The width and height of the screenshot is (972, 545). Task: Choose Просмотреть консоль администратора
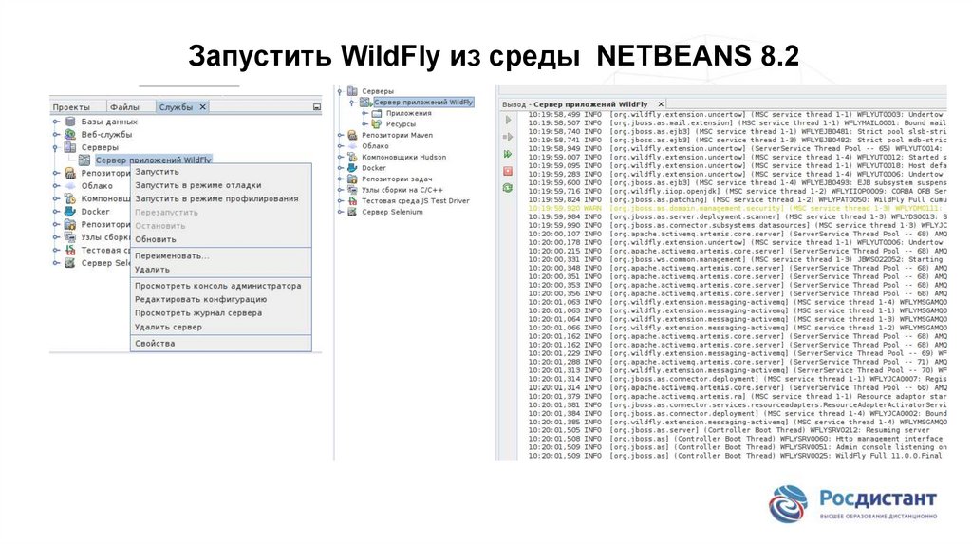(220, 286)
